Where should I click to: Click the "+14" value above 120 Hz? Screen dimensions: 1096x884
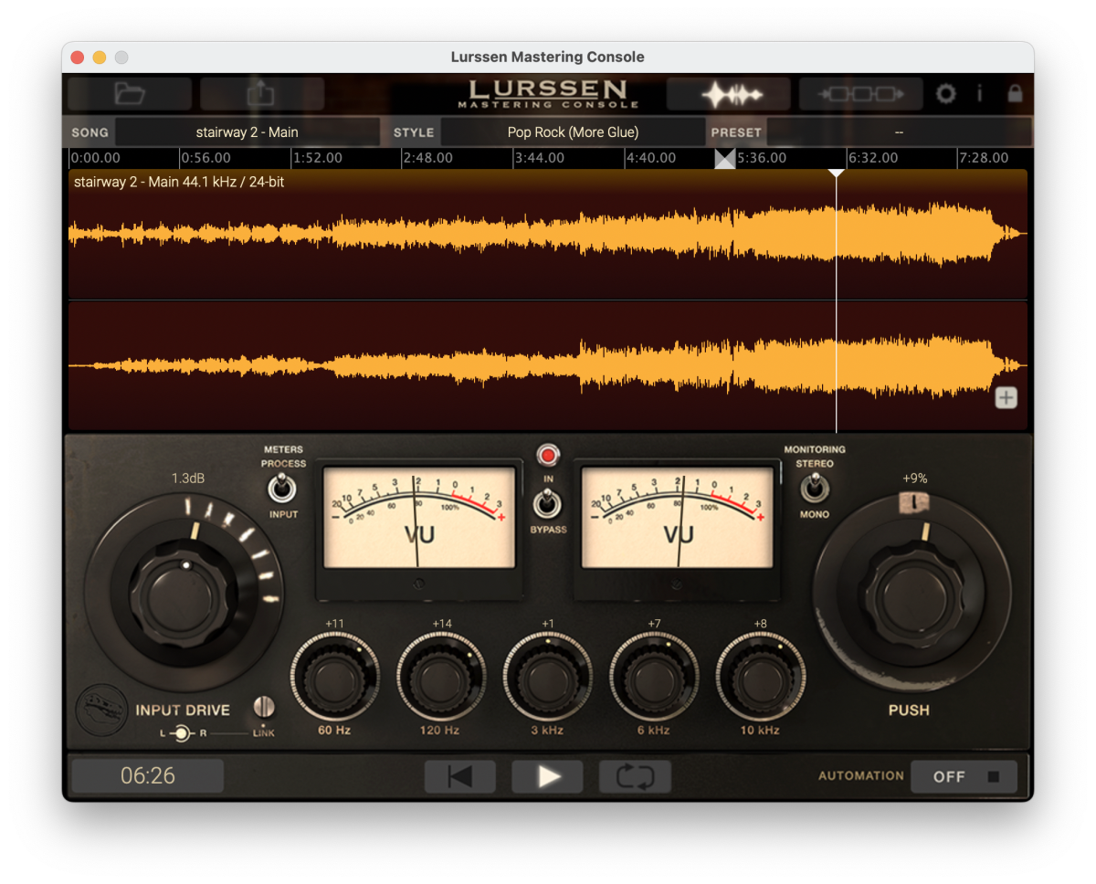(x=442, y=624)
